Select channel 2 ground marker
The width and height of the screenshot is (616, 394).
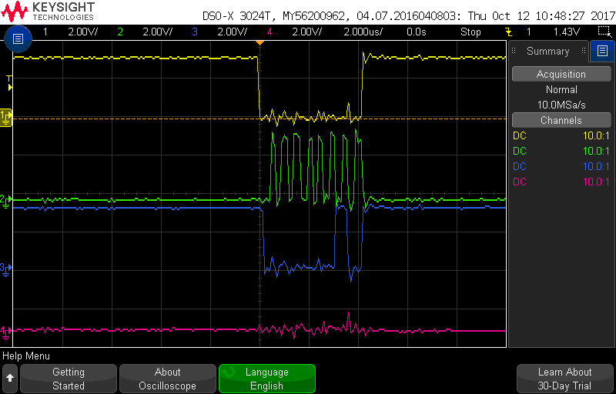pos(5,201)
